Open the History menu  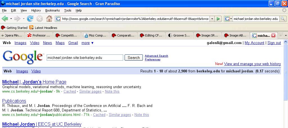pyautogui.click(x=36, y=10)
